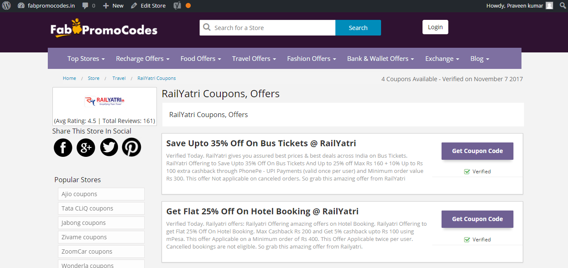
Task: Expand the Recharge Offers menu
Action: click(143, 58)
